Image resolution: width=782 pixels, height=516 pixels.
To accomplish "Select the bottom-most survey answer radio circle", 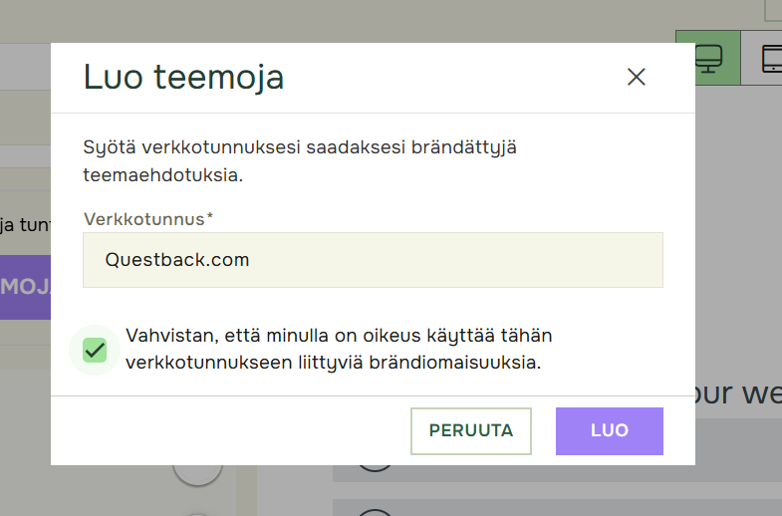I will pos(375,510).
